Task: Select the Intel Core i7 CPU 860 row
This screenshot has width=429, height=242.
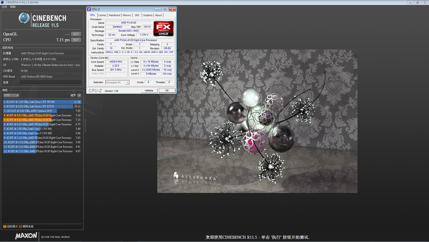Action: 42,133
